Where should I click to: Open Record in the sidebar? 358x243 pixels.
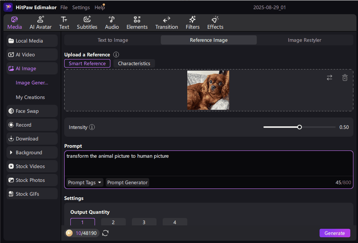click(x=32, y=125)
